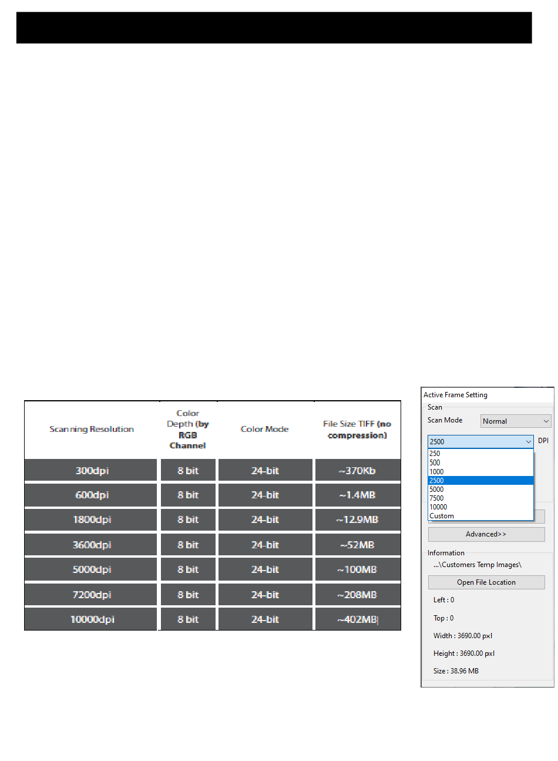Pick the highlighted 2500 DPI option

480,480
